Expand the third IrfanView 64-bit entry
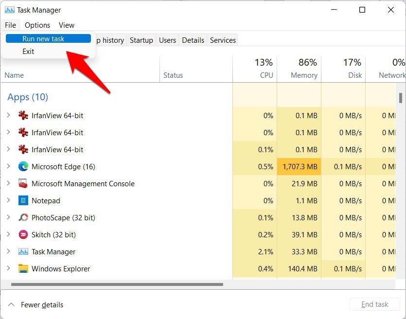406x319 pixels. click(x=8, y=149)
